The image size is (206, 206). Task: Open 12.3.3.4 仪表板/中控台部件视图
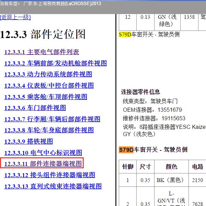[x=49, y=86]
